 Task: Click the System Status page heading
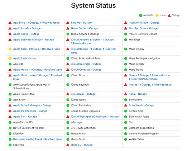point(93,5)
